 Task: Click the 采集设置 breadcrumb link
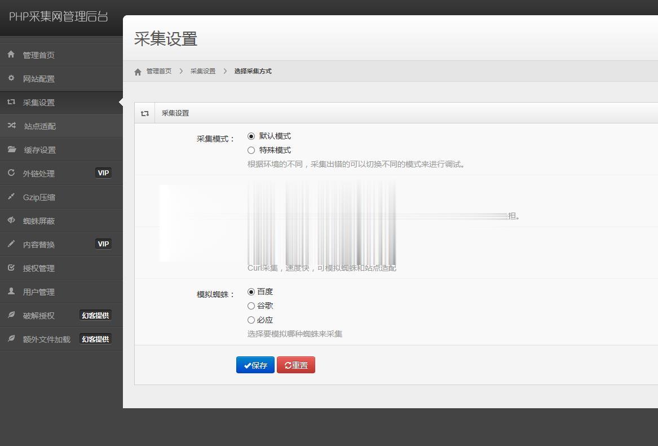(x=202, y=72)
